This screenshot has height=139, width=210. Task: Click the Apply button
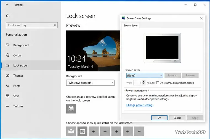(x=195, y=118)
